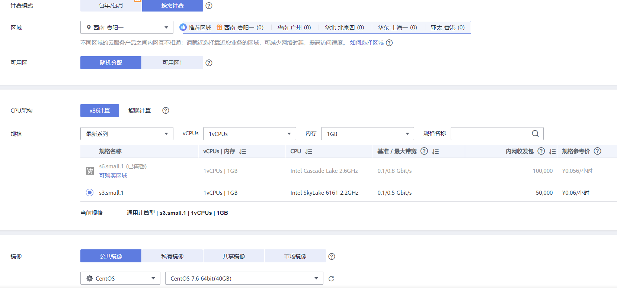
Task: Pick recommended region 华东-上海一 (0)
Action: point(397,27)
